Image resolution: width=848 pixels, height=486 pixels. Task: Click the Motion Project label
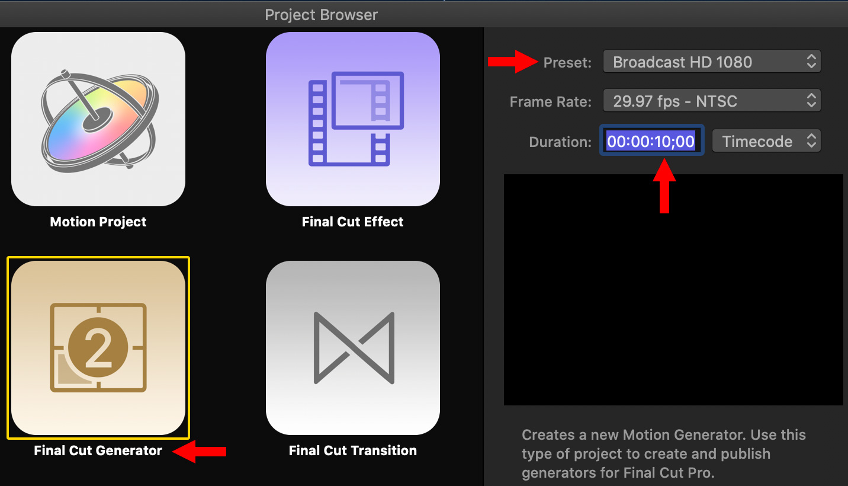point(98,222)
